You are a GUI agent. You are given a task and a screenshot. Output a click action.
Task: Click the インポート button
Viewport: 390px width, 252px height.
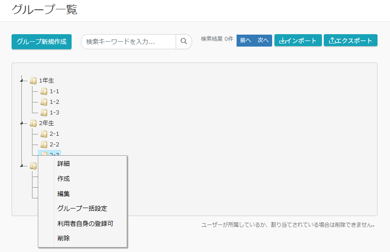298,41
